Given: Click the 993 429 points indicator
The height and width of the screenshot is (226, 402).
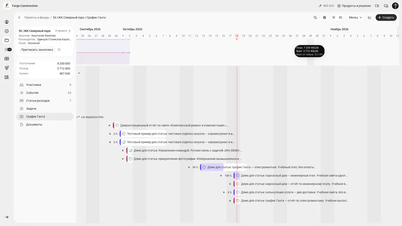Looking at the screenshot, I should tap(326, 6).
